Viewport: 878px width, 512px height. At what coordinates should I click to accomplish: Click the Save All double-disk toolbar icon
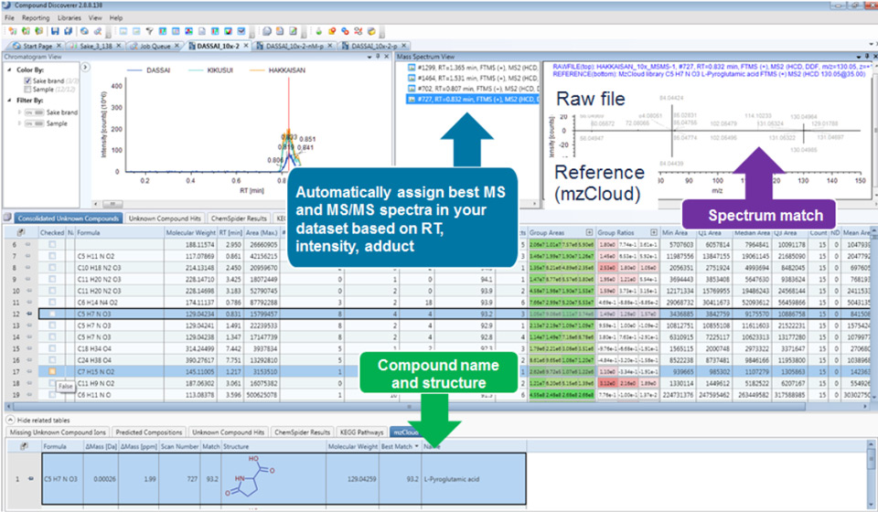coord(68,31)
